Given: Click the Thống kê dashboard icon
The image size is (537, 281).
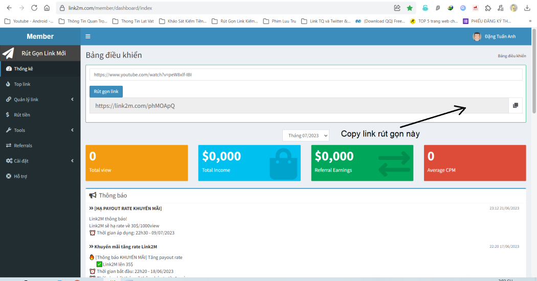Looking at the screenshot, I should click(9, 68).
